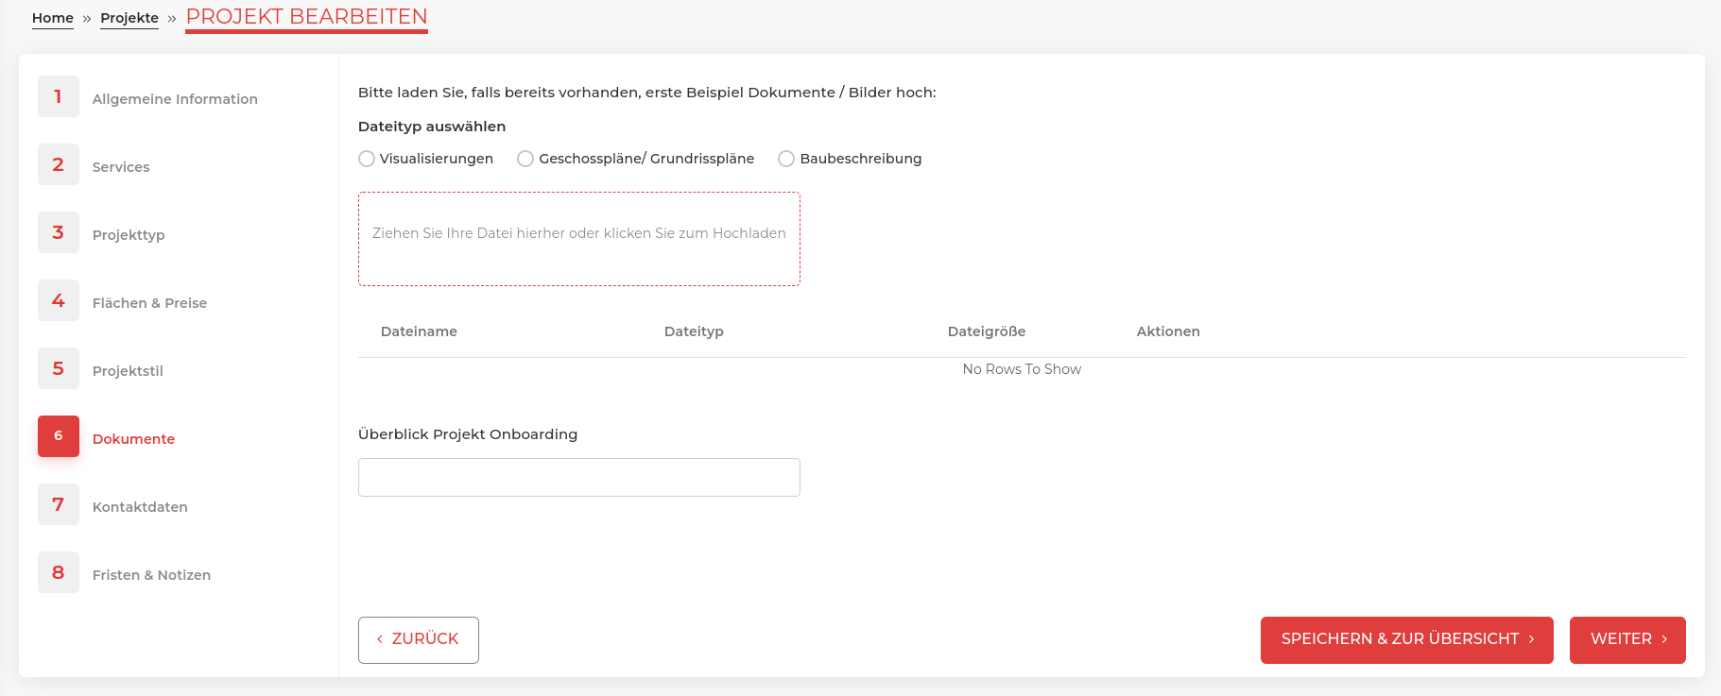
Task: Focus the Überblick Projekt Onboarding input field
Action: coord(578,477)
